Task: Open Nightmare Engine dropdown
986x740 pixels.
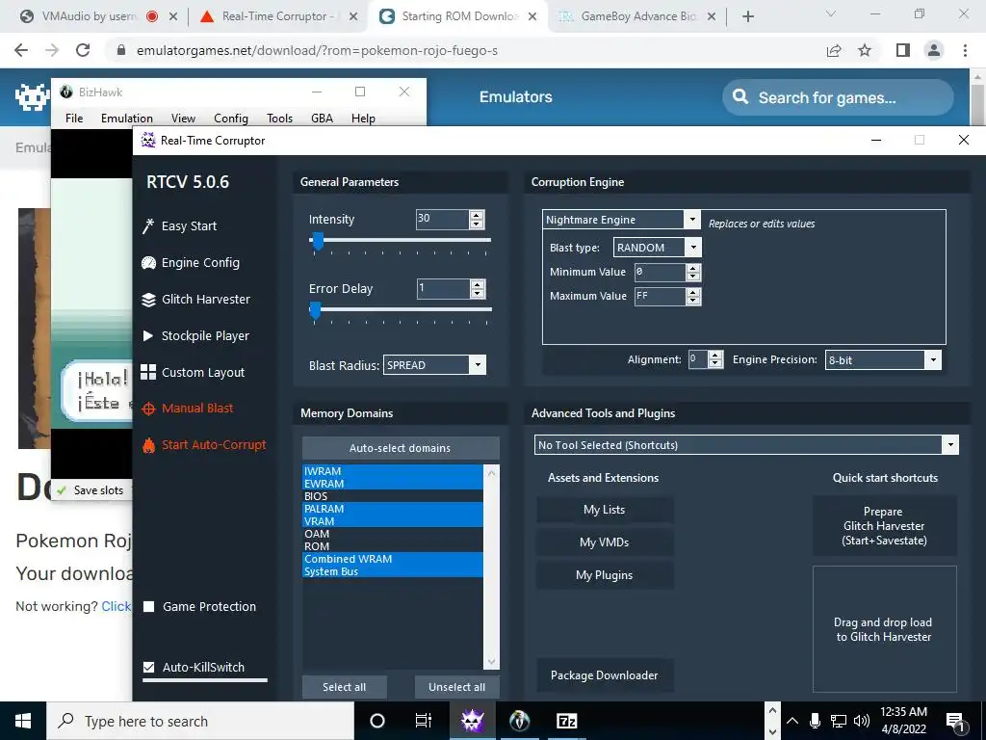Action: point(691,219)
